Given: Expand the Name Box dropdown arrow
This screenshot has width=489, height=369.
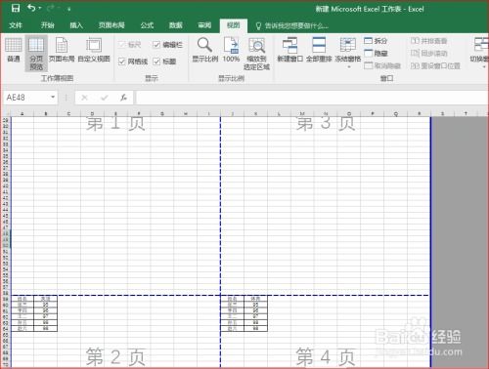Looking at the screenshot, I should pyautogui.click(x=53, y=97).
